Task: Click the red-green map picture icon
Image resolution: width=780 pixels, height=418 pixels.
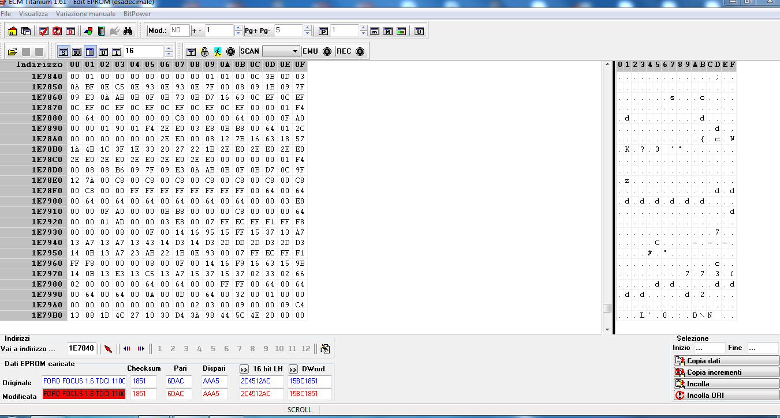Action: (402, 31)
